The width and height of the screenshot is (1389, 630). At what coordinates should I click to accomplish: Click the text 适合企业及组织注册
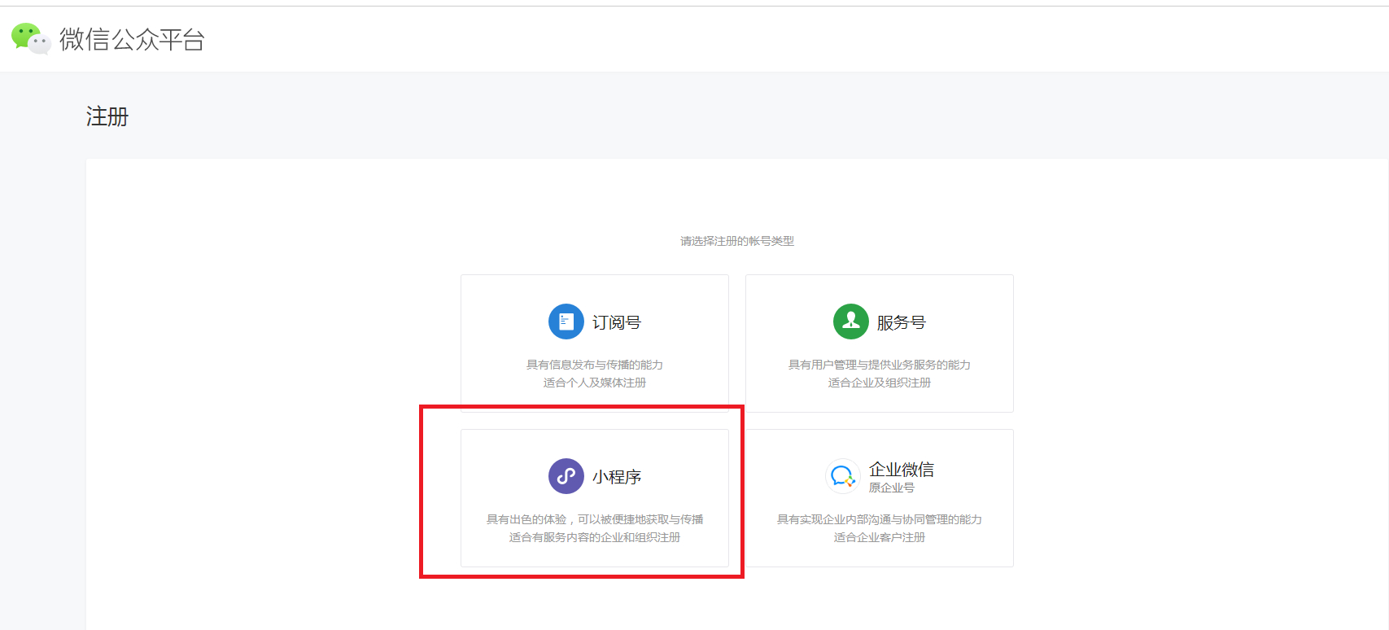(x=880, y=383)
